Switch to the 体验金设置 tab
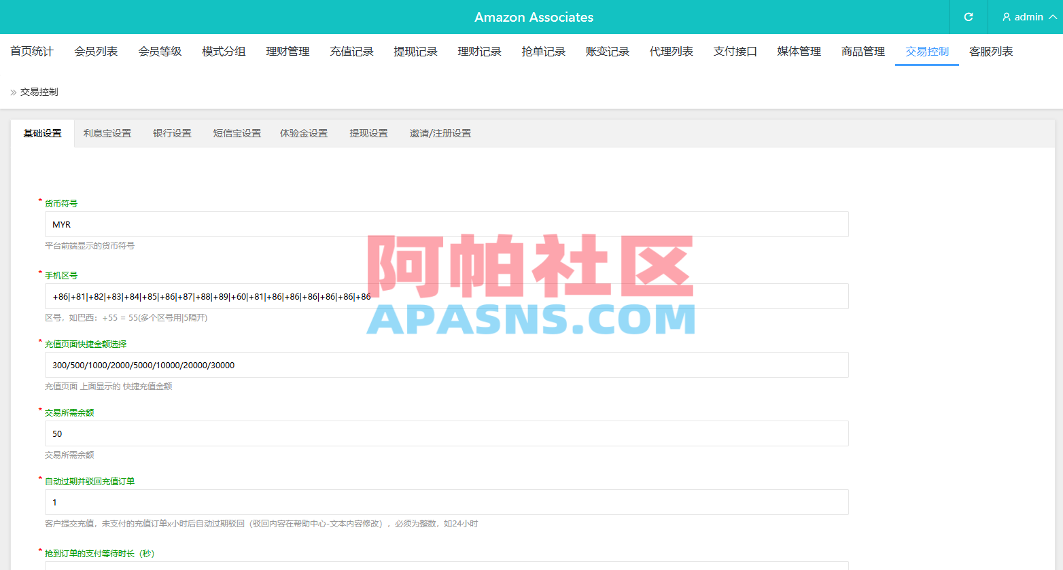Screen dimensions: 1063x570 click(304, 133)
